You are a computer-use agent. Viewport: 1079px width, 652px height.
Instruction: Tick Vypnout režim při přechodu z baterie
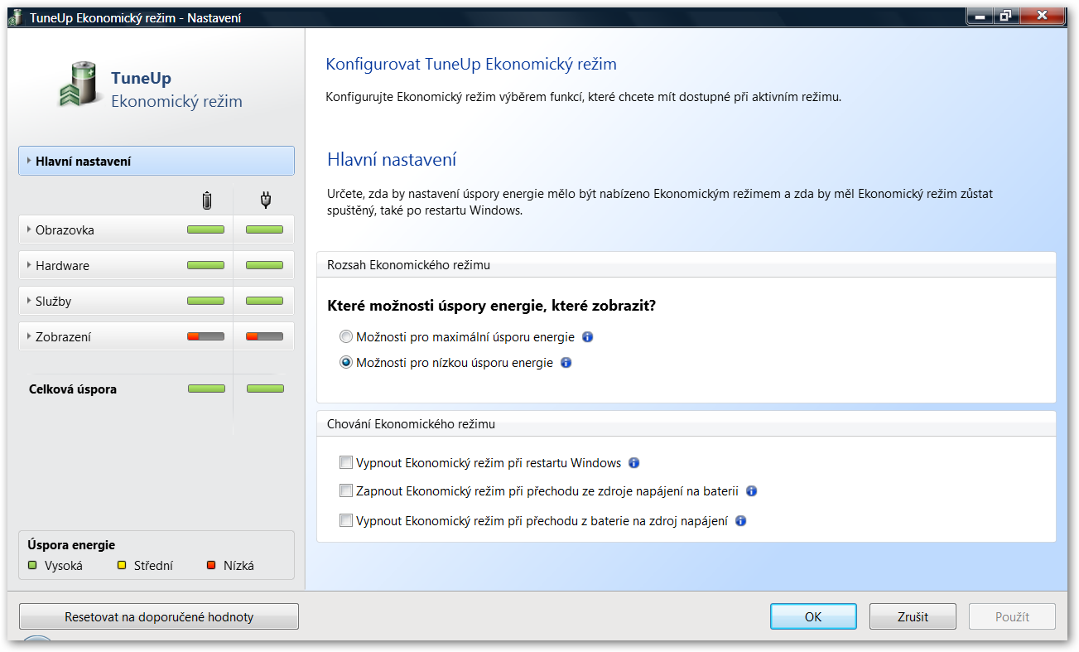tap(346, 521)
